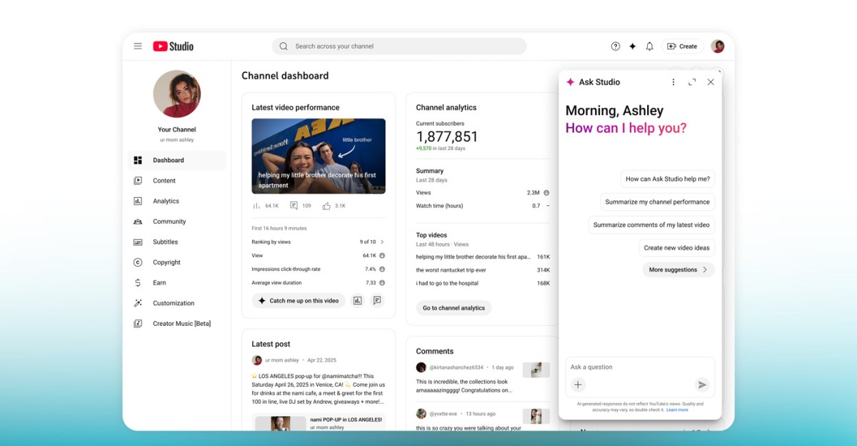Open Creator Music [Beta] from sidebar

(x=181, y=323)
